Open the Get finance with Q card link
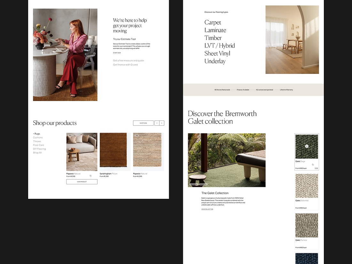This screenshot has height=264, width=352. 125,65
